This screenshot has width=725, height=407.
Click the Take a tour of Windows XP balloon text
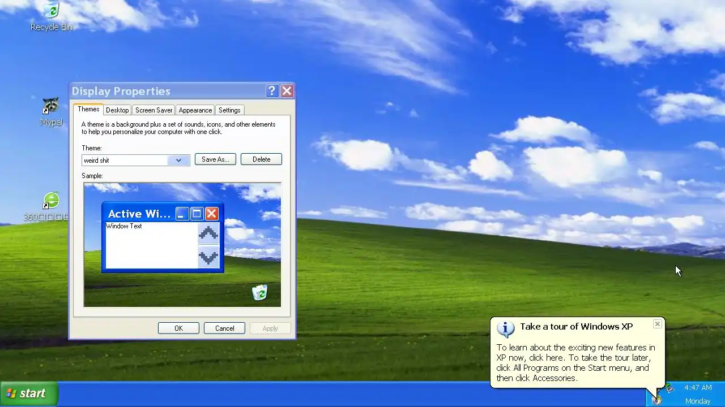click(x=577, y=326)
